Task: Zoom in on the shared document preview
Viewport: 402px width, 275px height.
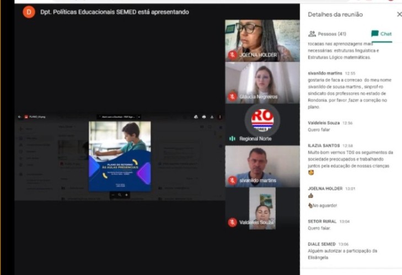Action: point(126,195)
